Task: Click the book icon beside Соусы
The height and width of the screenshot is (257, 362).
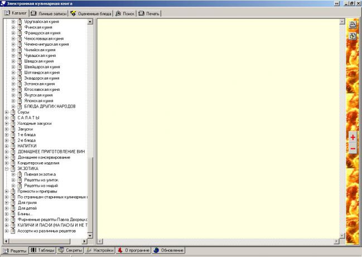Action: click(x=12, y=112)
